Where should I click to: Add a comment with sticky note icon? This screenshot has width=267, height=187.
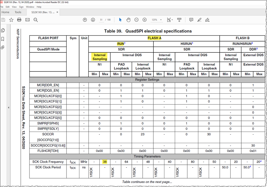(191, 20)
